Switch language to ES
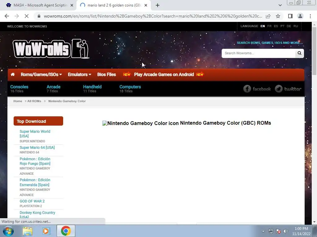 276,26
